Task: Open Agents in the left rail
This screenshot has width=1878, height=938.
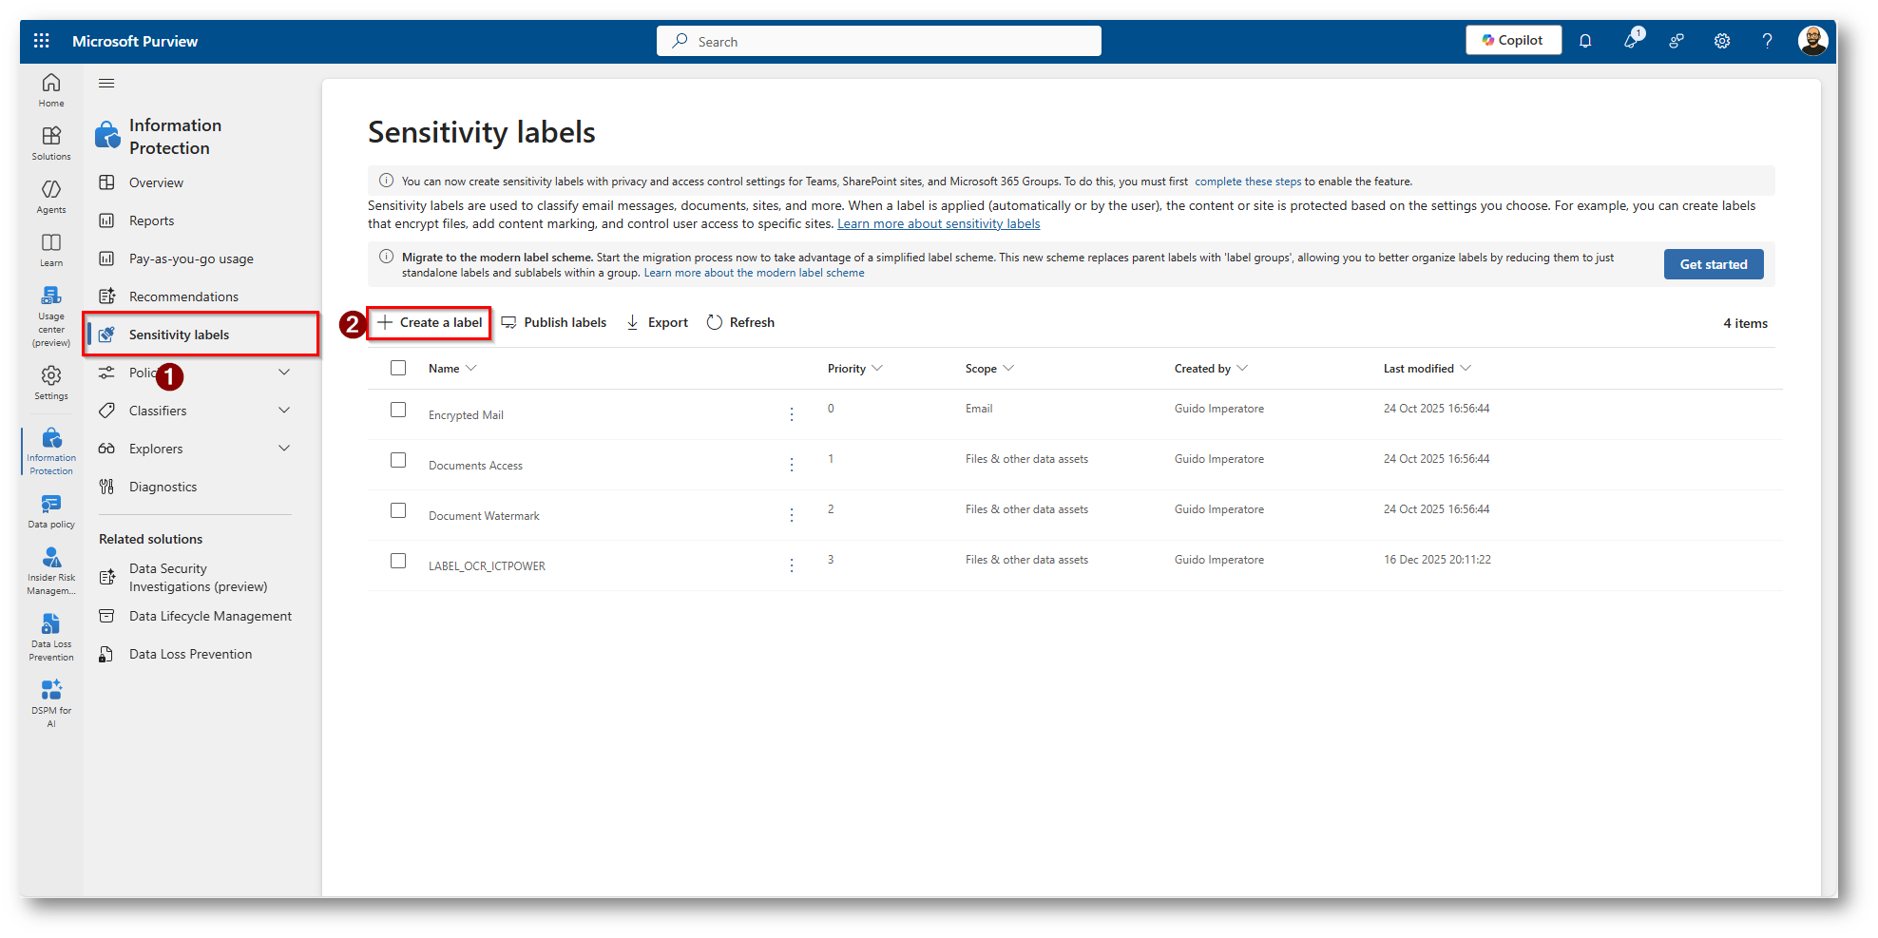Action: point(51,197)
